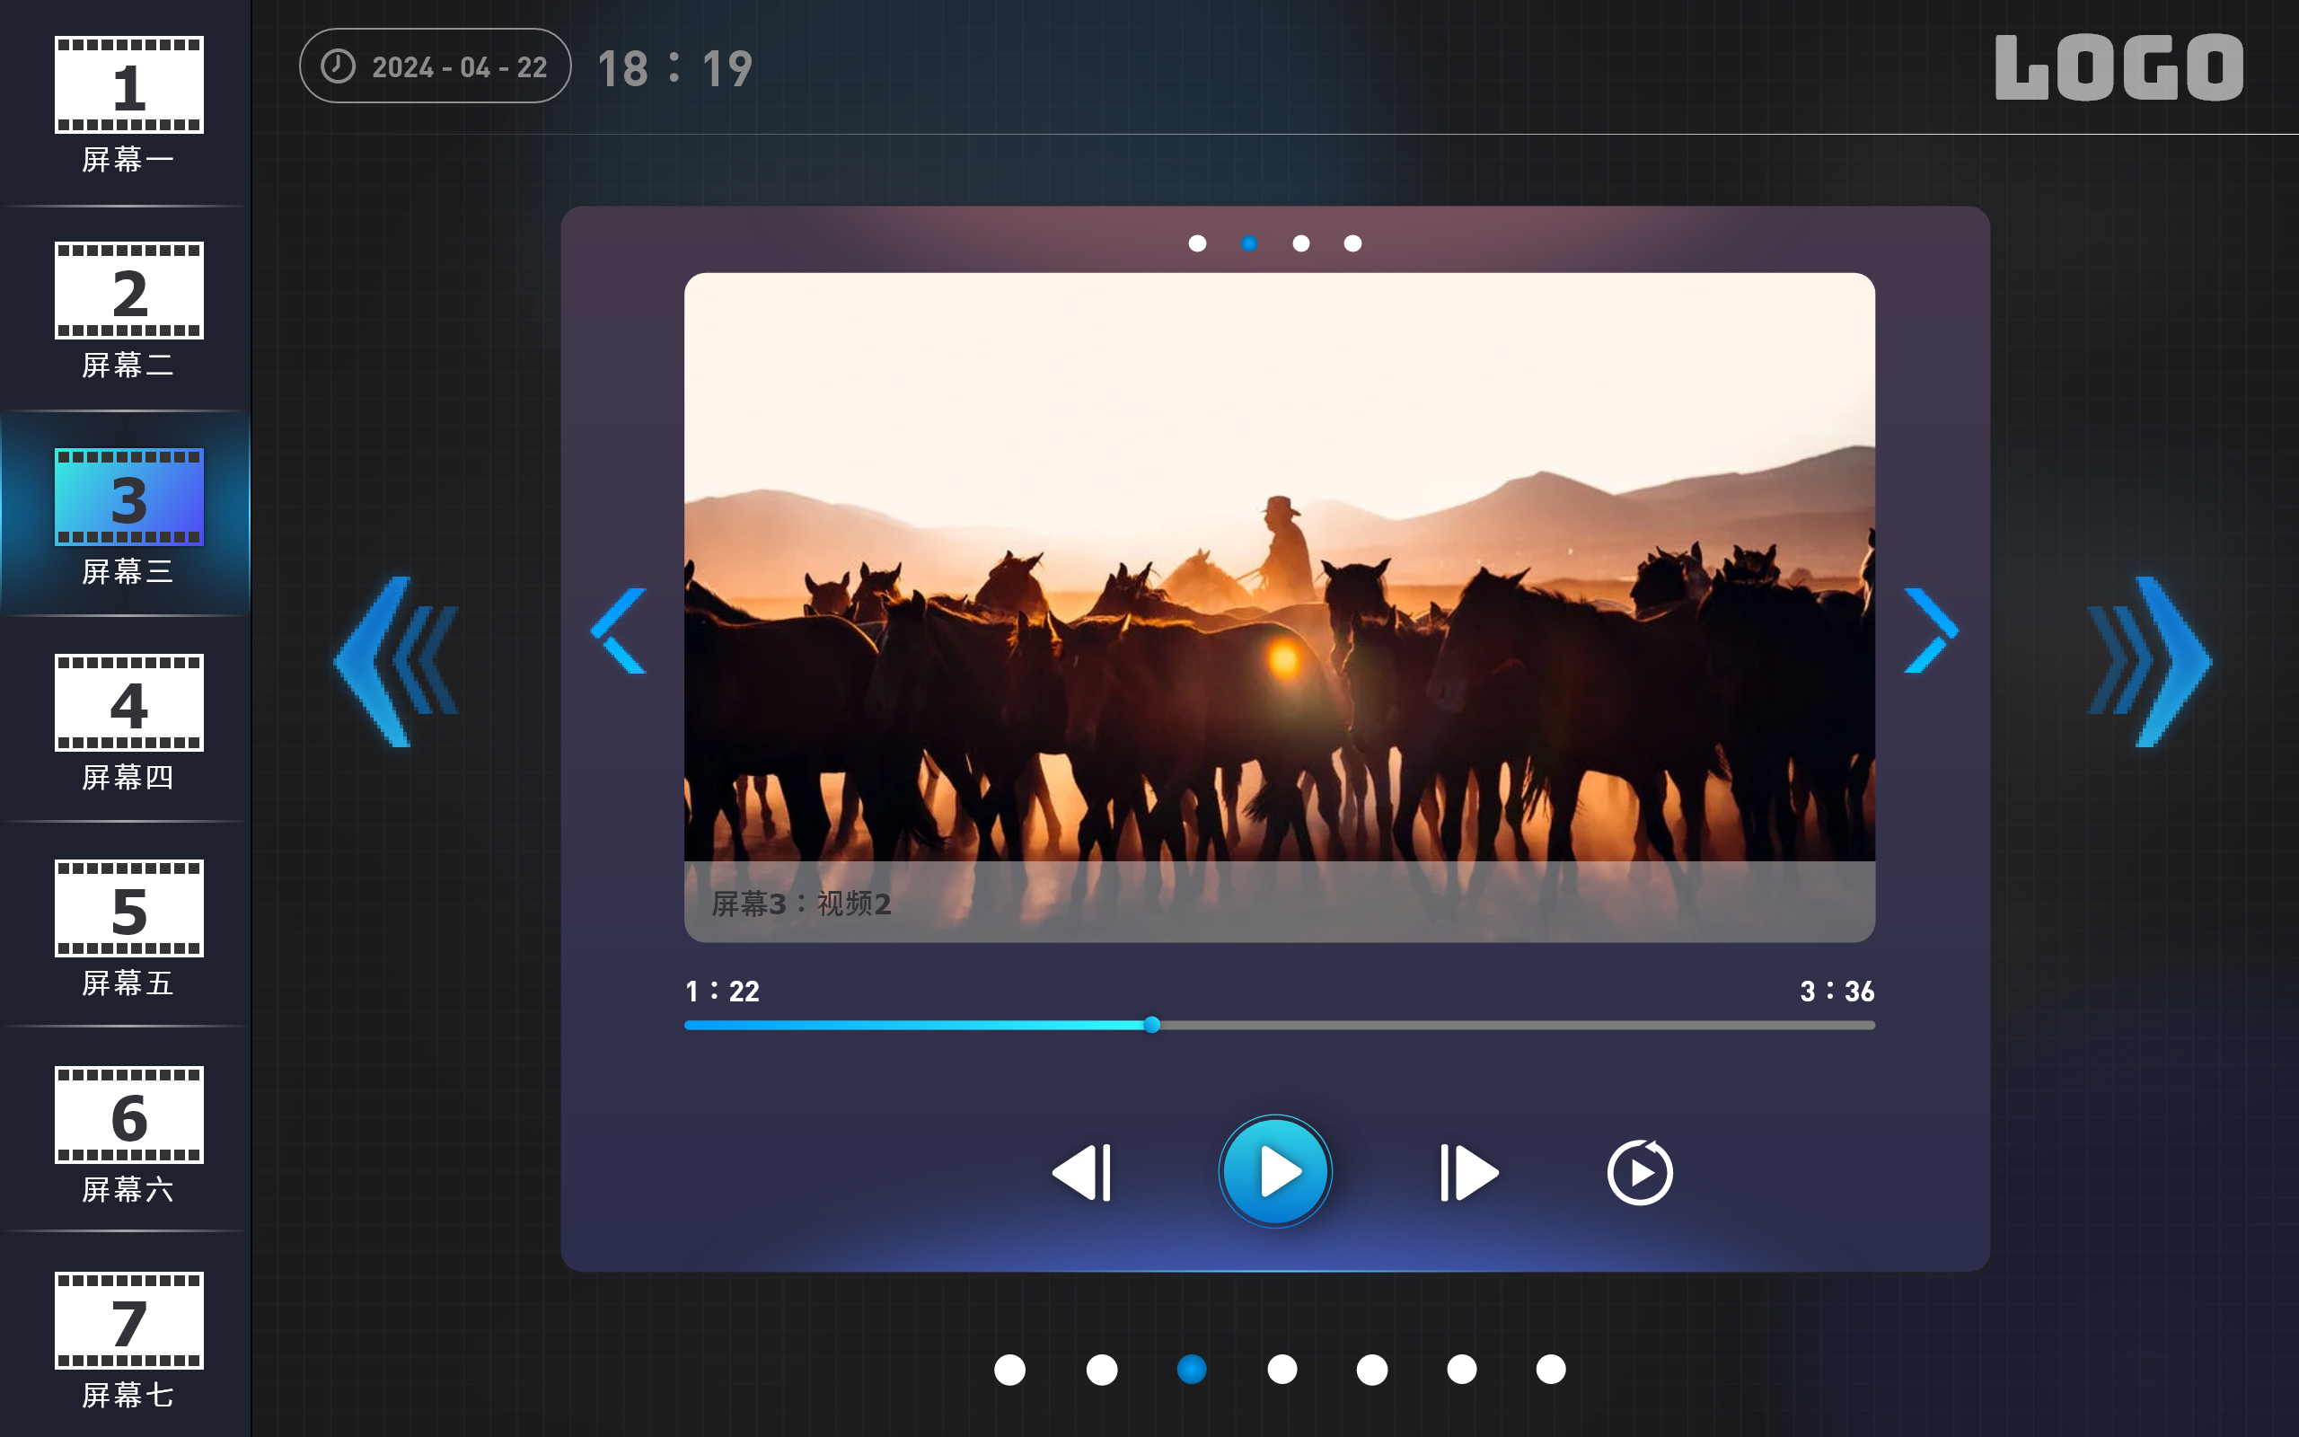Viewport: 2299px width, 1437px height.
Task: Select third video indicator dot above player
Action: click(1300, 243)
